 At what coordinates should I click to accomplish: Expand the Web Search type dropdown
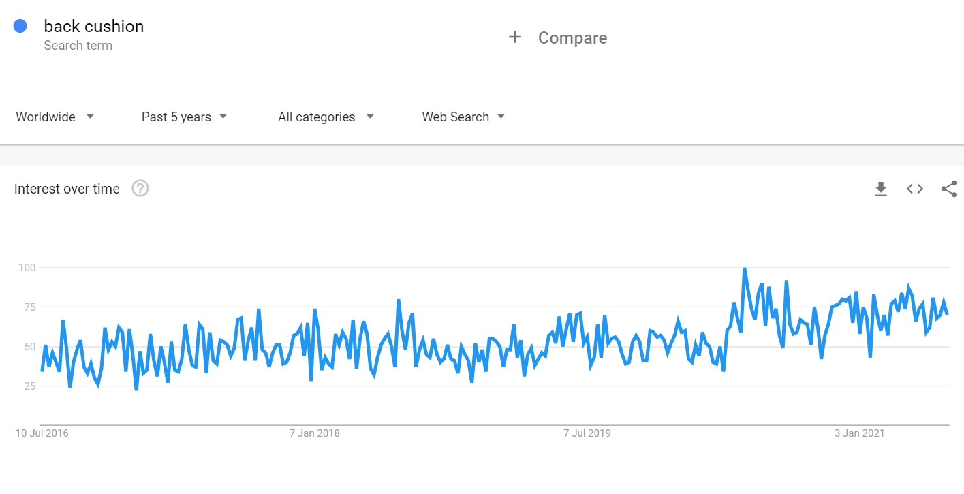pyautogui.click(x=464, y=117)
